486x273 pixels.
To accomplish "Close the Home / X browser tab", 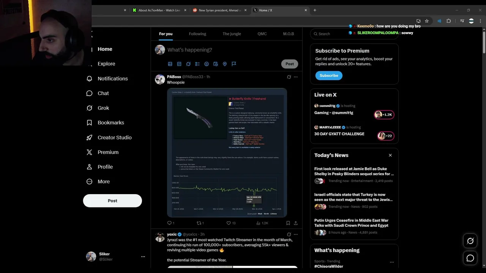I will coord(306,10).
